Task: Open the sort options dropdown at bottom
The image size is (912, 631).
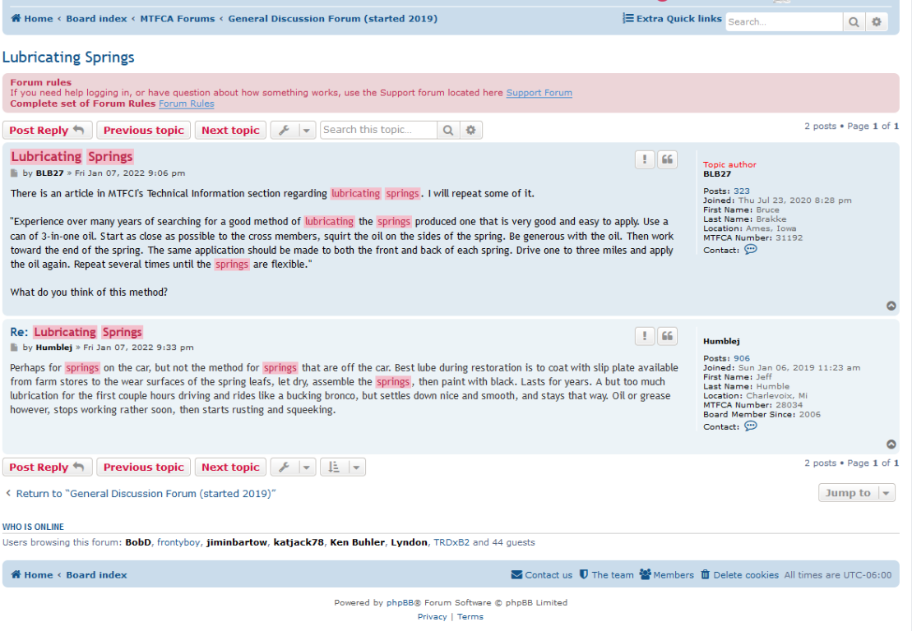Action: (342, 467)
